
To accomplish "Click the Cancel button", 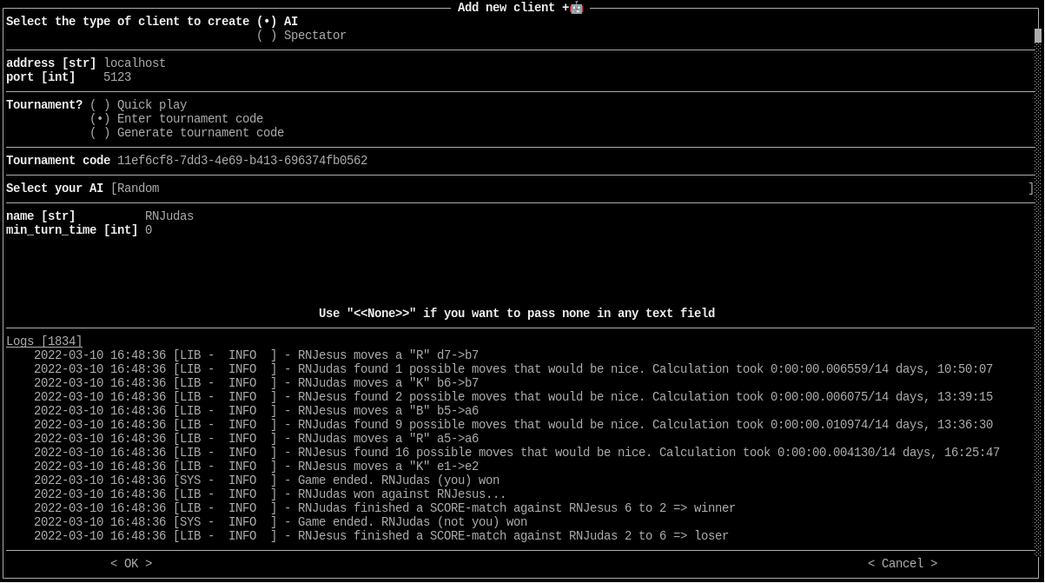I will pos(903,564).
